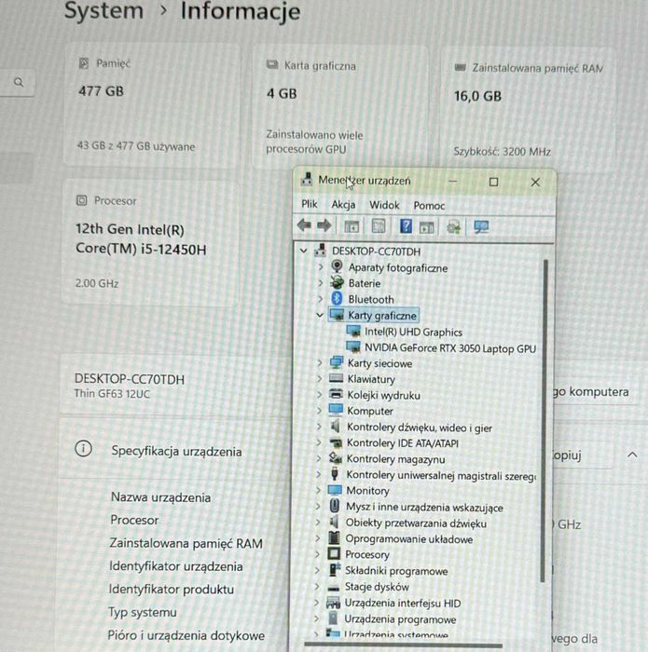The width and height of the screenshot is (648, 652).
Task: Click the Zainstalowana pamięć RAM 16,0 GB card
Action: [528, 110]
